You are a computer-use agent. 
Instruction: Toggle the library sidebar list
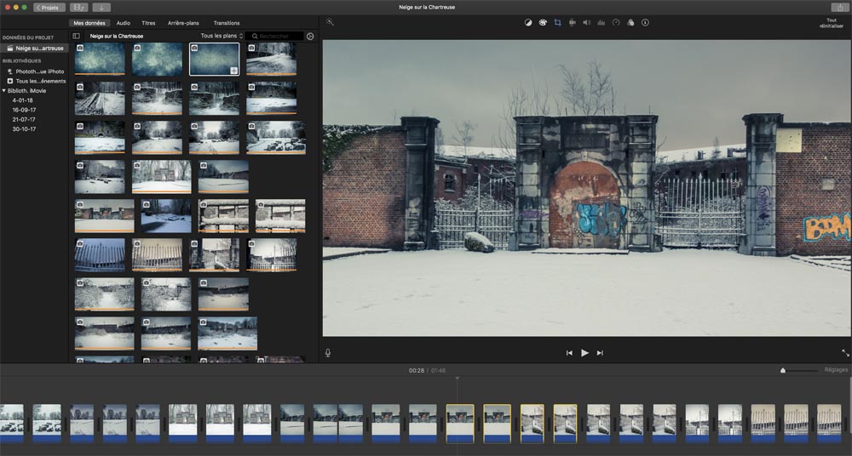pyautogui.click(x=76, y=37)
